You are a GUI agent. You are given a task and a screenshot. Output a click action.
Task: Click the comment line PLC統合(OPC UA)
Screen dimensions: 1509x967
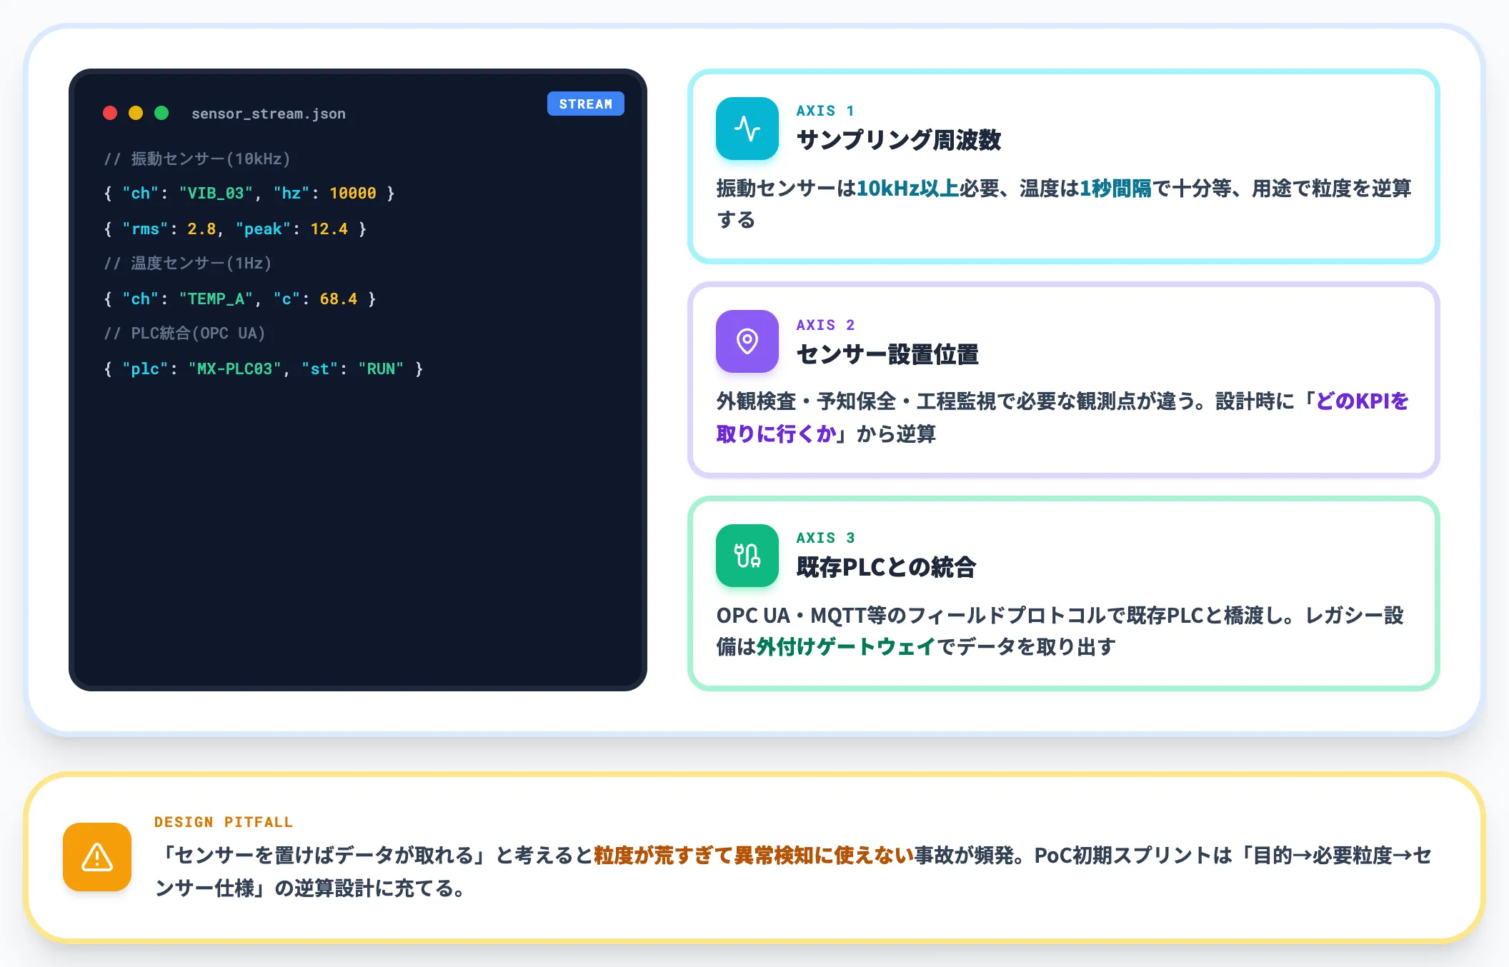point(184,334)
